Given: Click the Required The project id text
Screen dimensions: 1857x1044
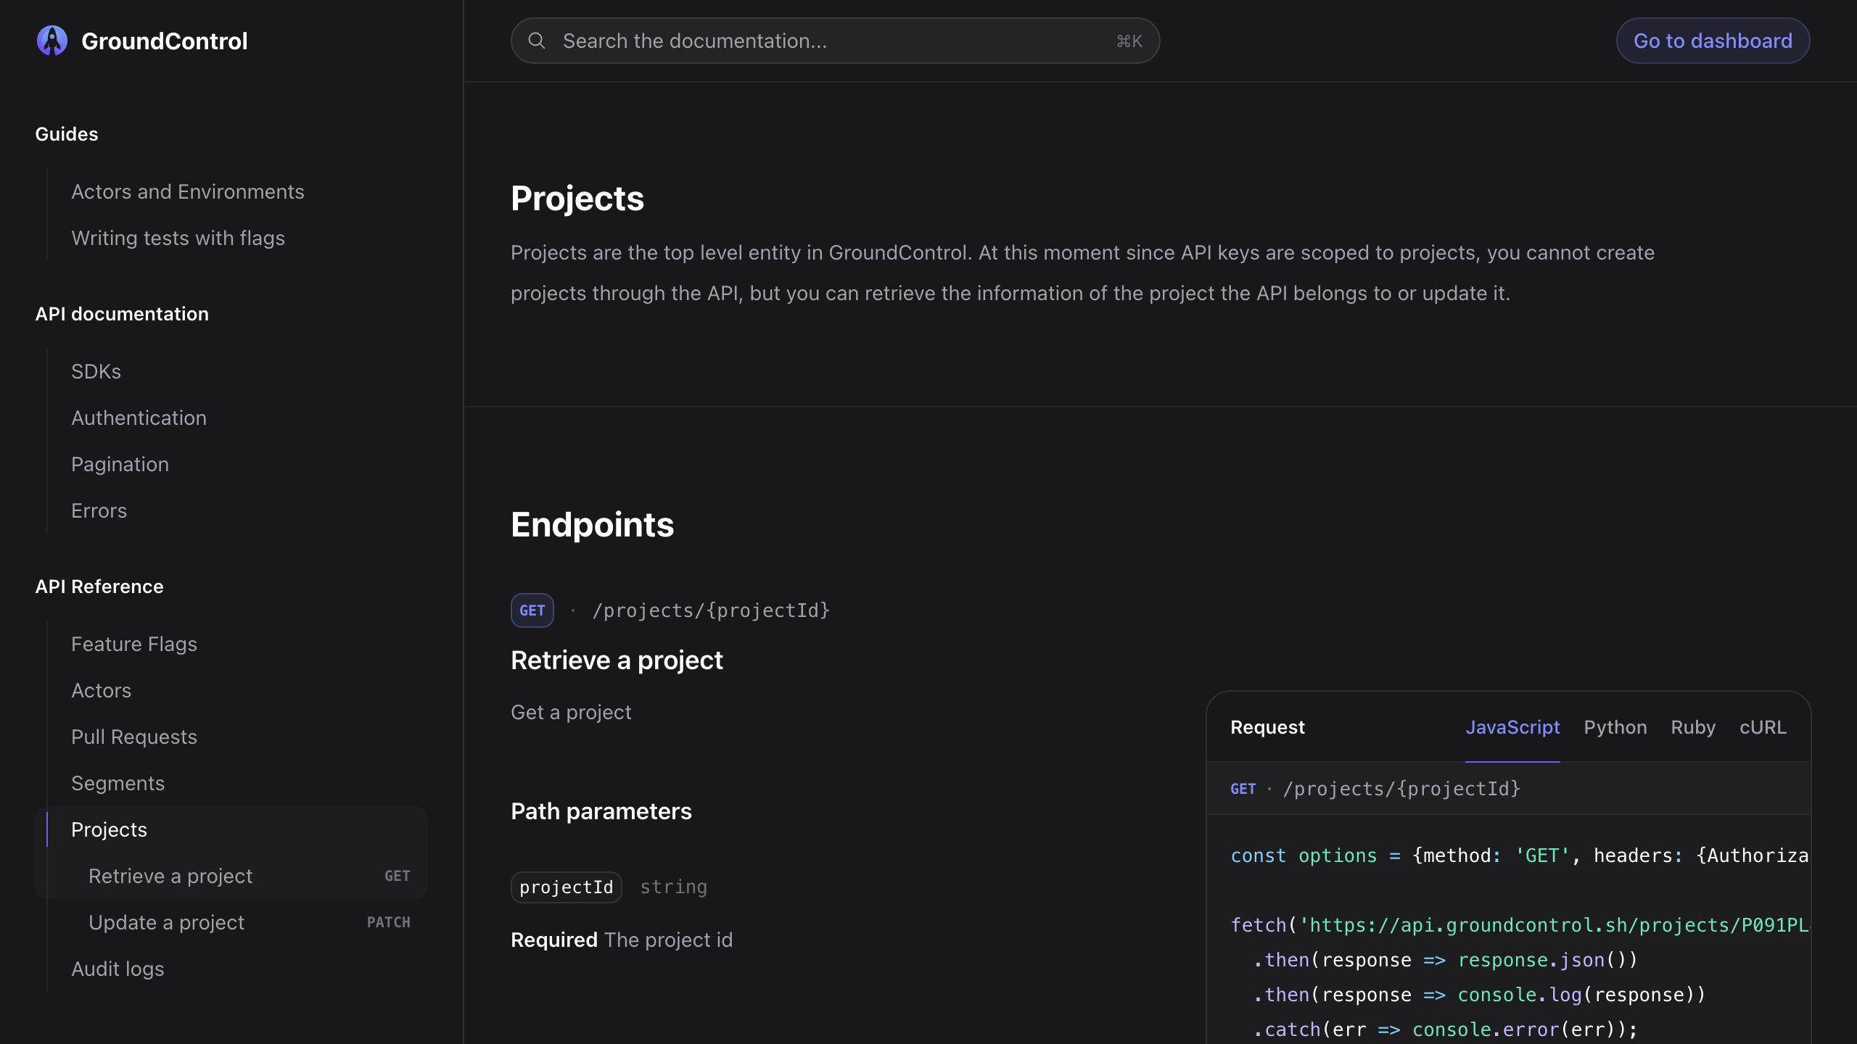Looking at the screenshot, I should [622, 940].
